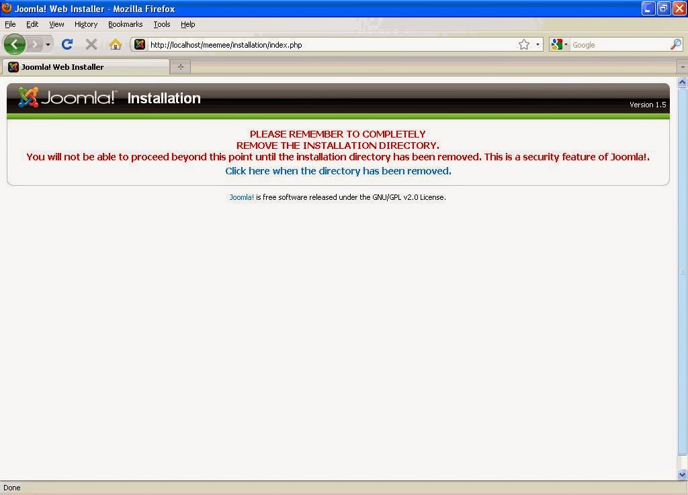Click 'REMOVE THE INSTALLATION DIRECTORY.' warning text
688x495 pixels.
338,146
